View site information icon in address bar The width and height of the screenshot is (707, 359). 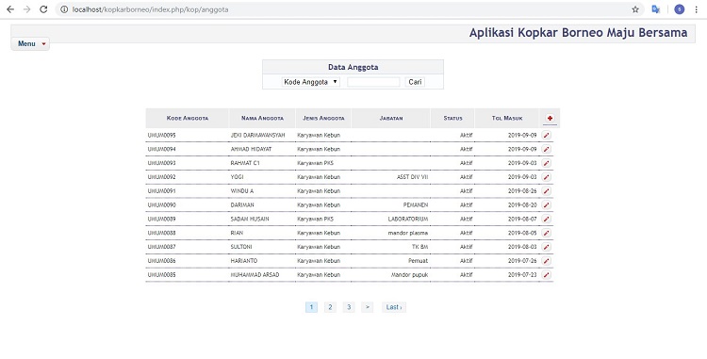click(64, 9)
